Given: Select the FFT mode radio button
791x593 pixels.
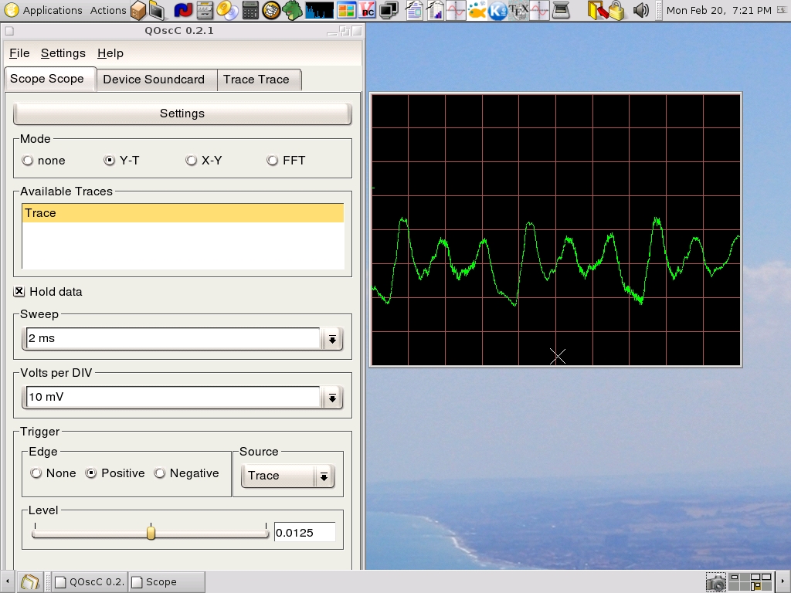Looking at the screenshot, I should point(273,161).
